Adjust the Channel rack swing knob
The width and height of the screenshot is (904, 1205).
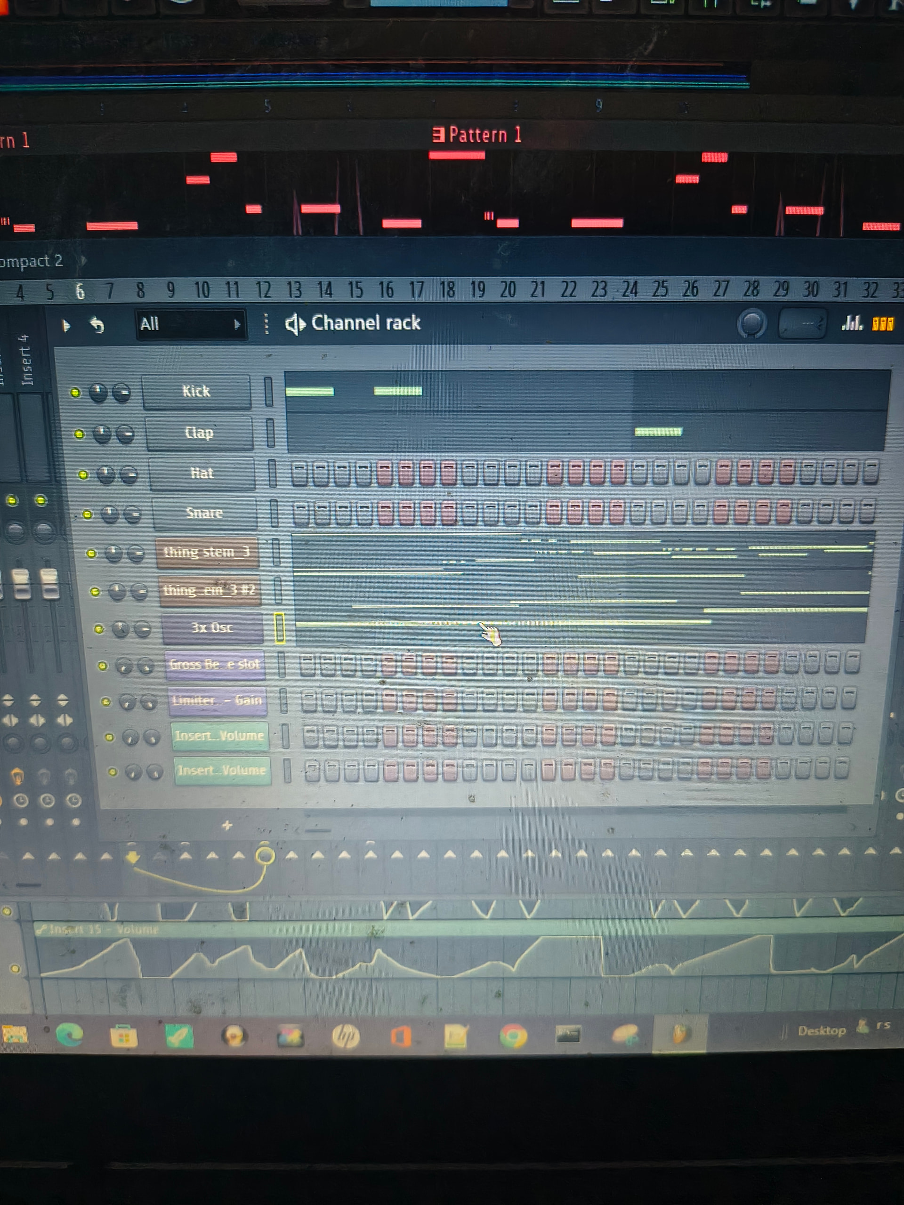pyautogui.click(x=751, y=324)
